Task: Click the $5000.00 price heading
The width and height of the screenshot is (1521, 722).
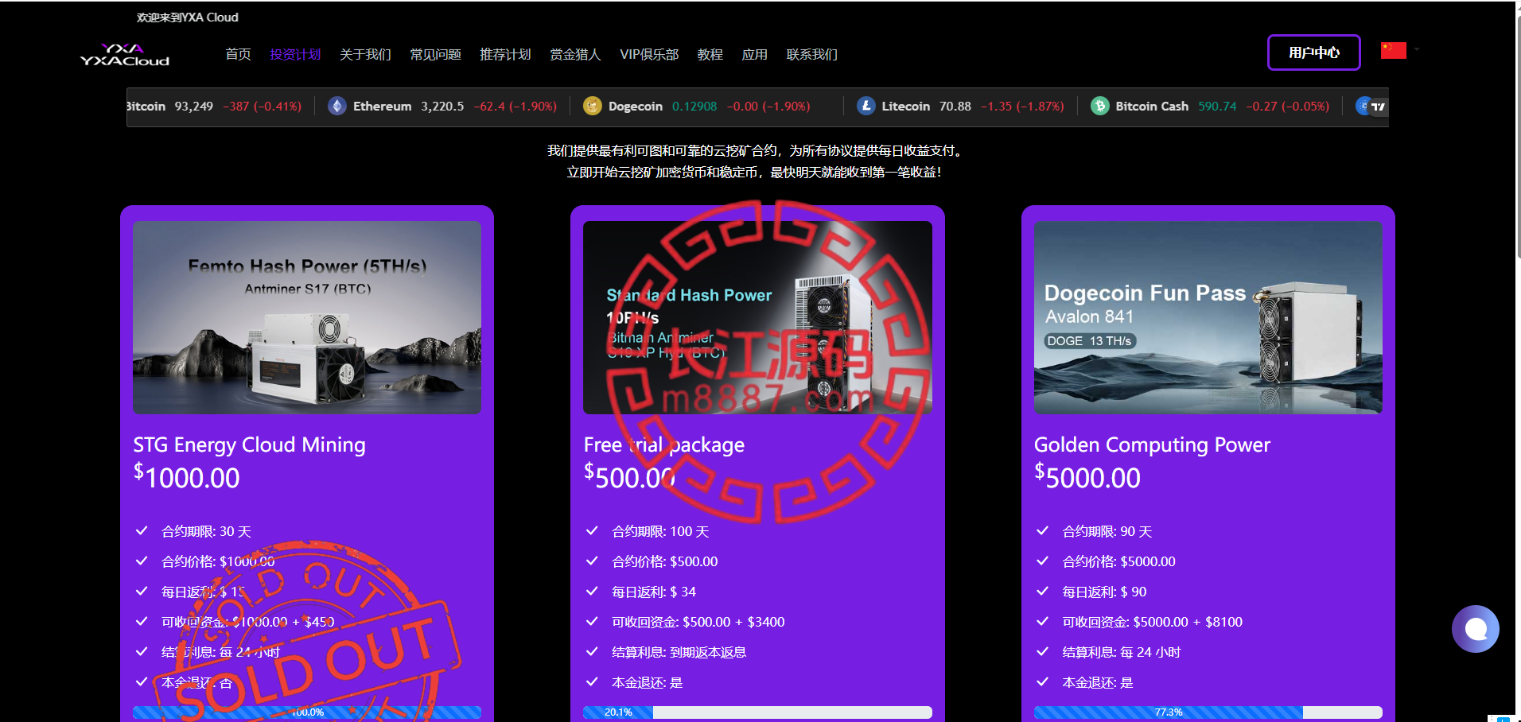Action: coord(1087,477)
